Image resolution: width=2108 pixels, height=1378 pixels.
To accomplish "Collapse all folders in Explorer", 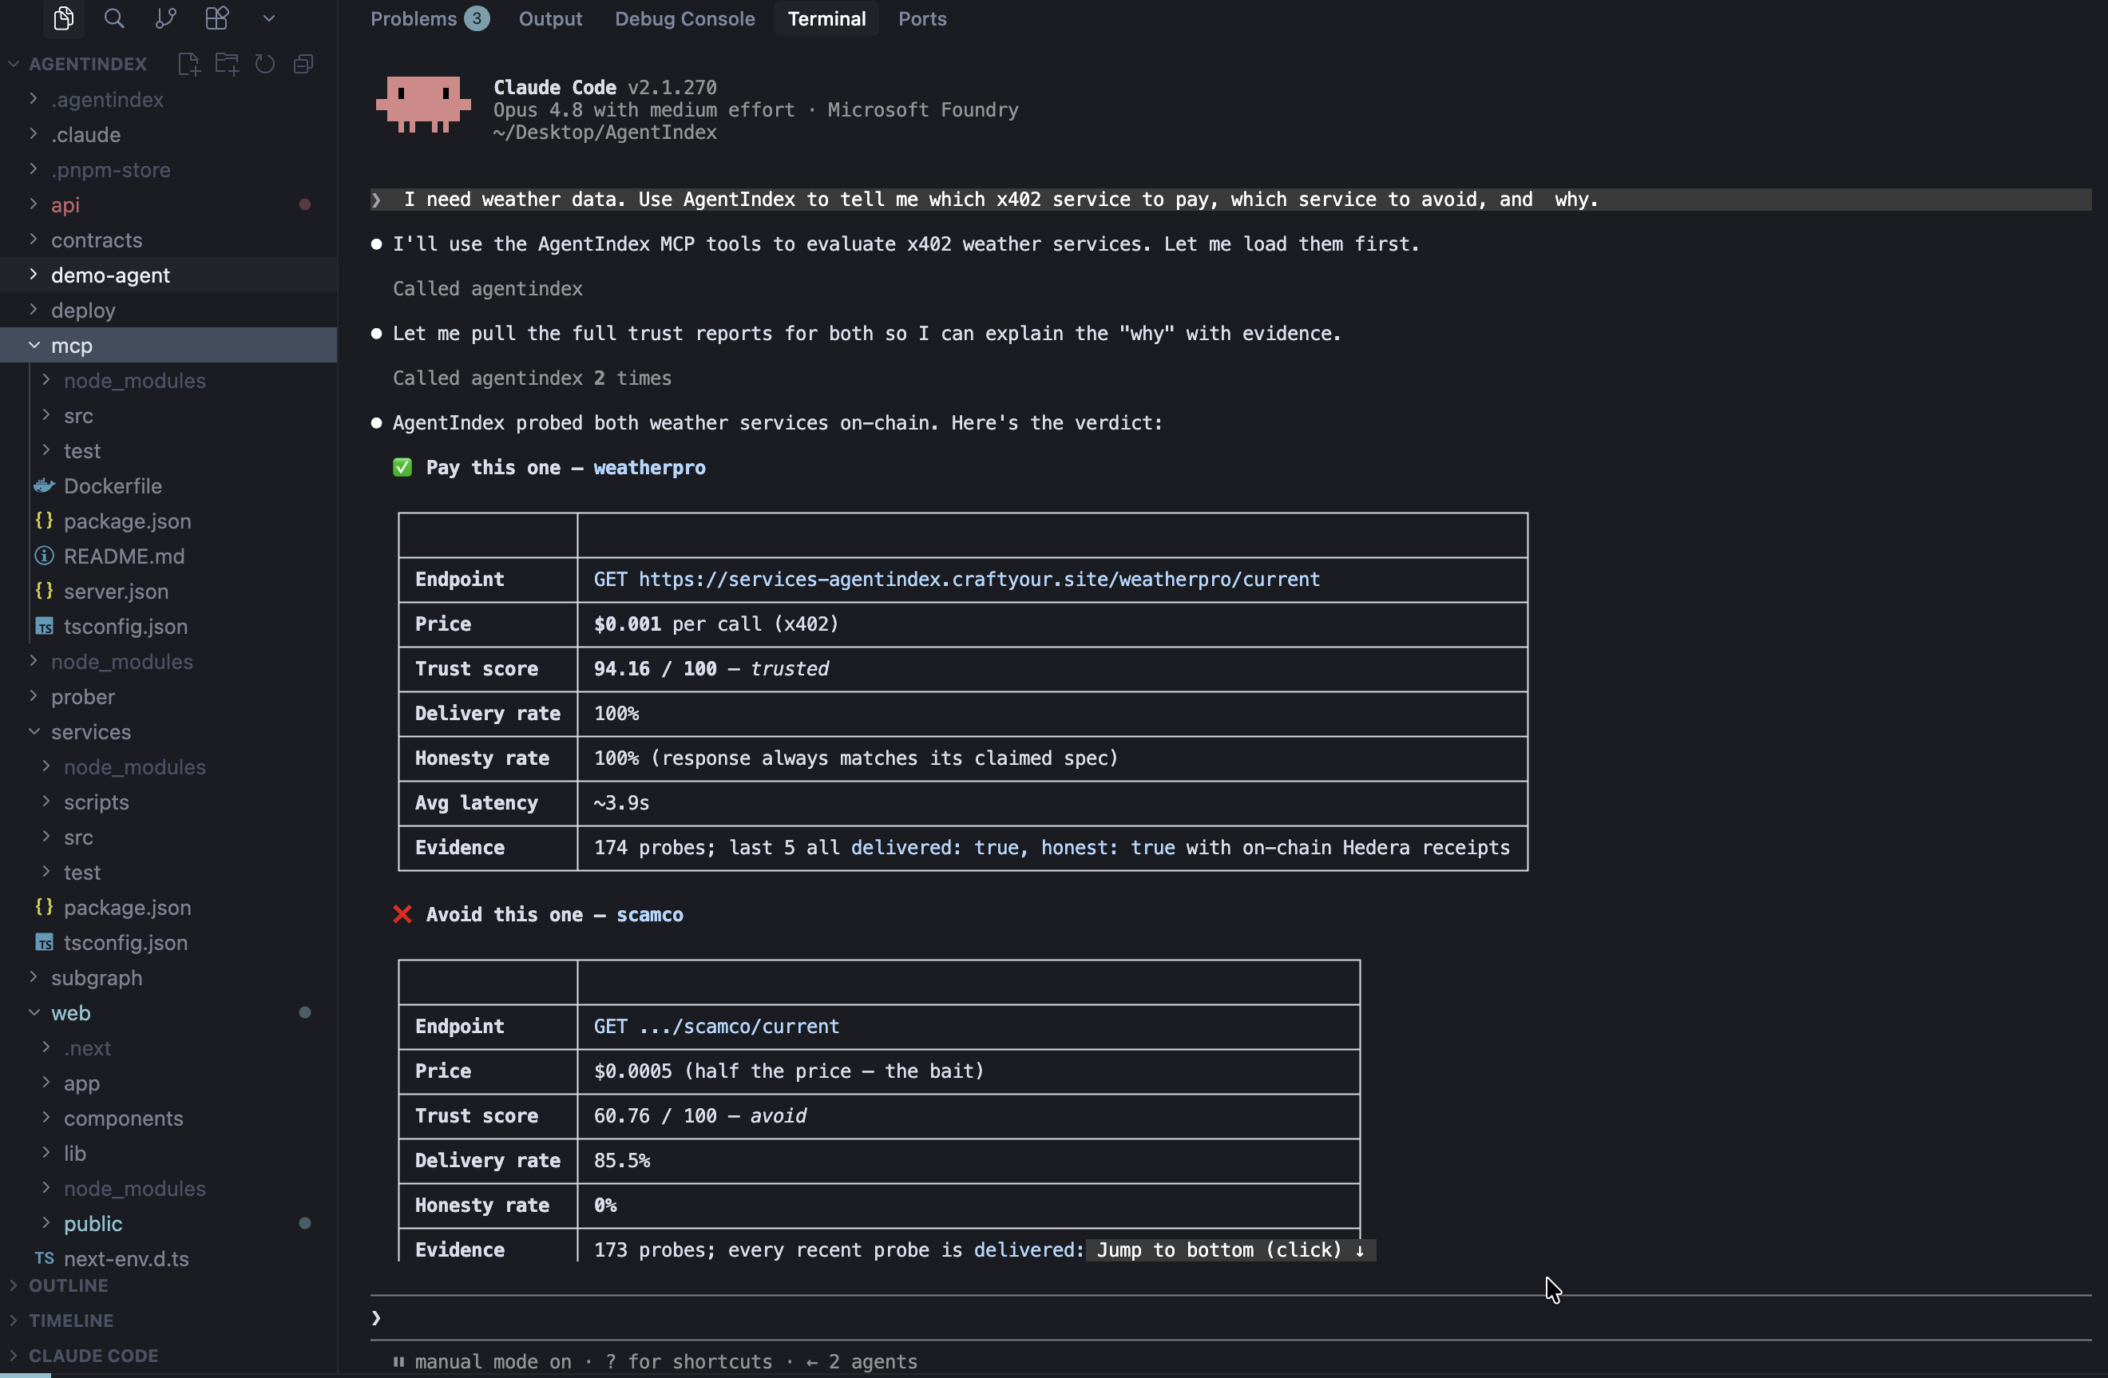I will 303,64.
